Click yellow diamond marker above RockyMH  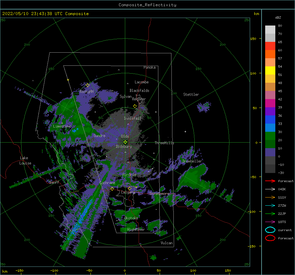pos(88,85)
